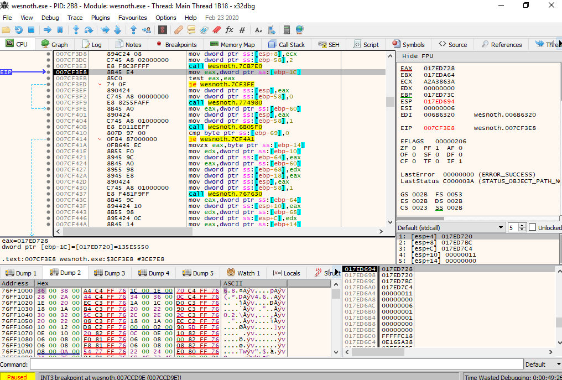Screen dimensions: 562x380
Task: Toggle breakpoint dot at 007CF410
Action: point(48,133)
